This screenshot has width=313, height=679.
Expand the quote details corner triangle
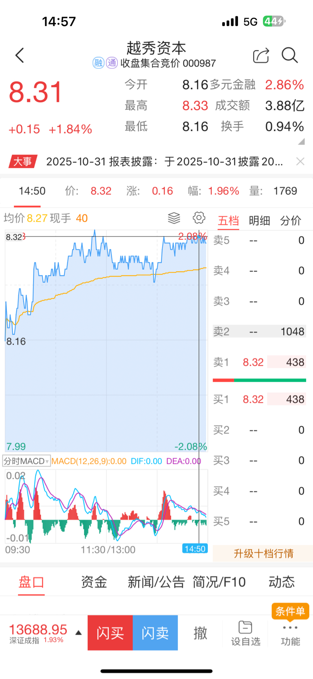301,142
